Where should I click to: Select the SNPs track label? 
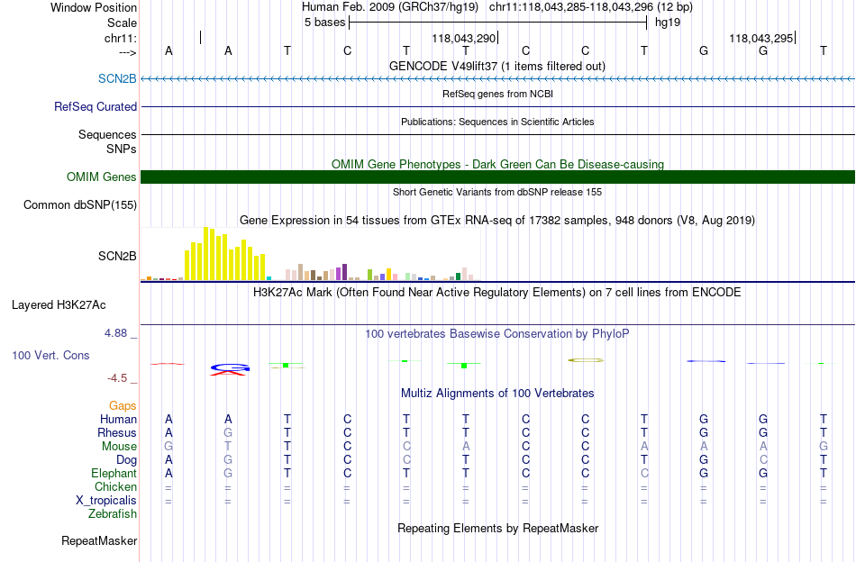[x=122, y=149]
